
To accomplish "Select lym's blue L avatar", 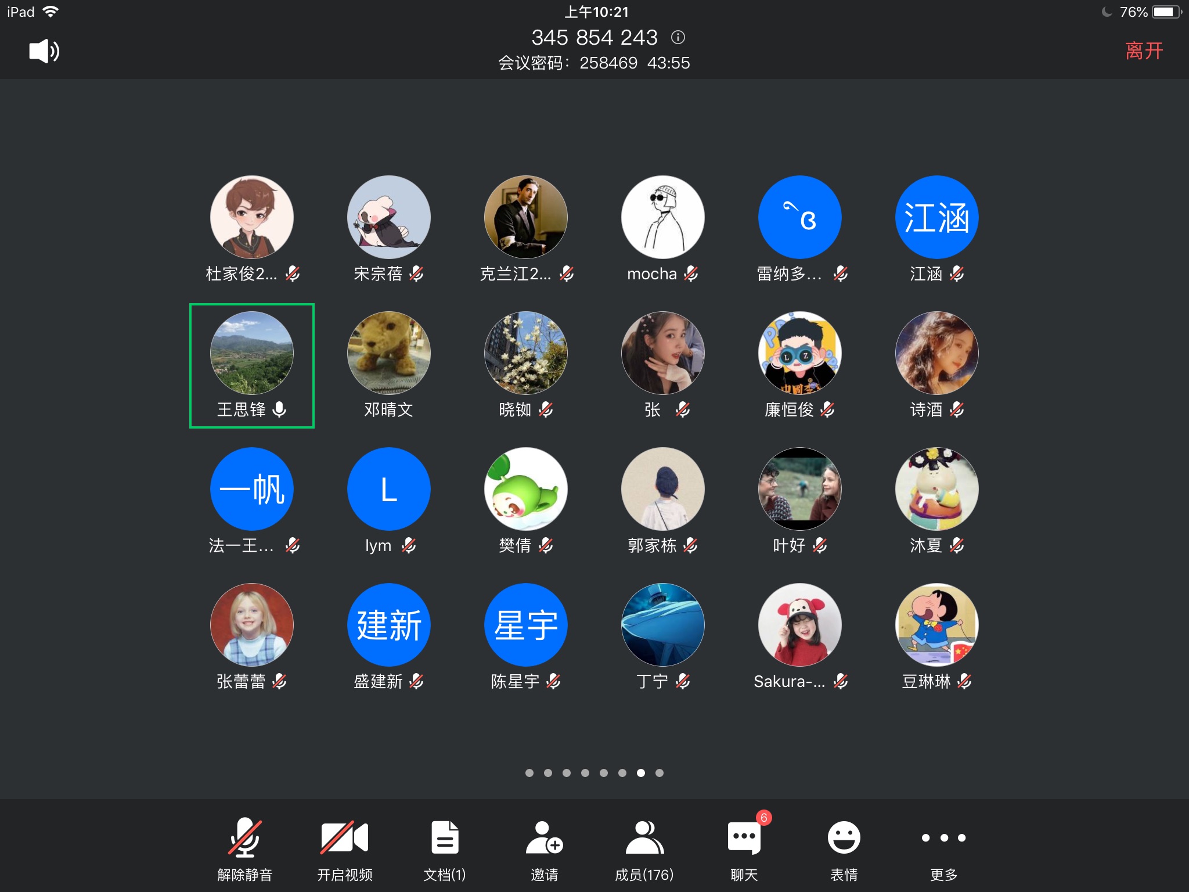I will pyautogui.click(x=388, y=489).
